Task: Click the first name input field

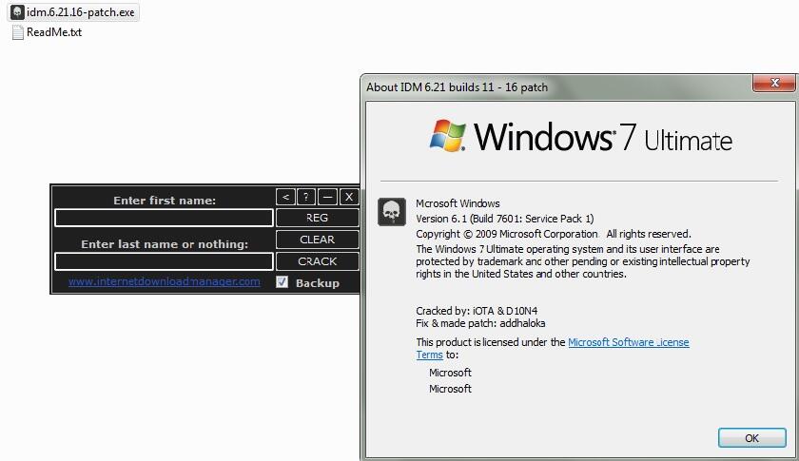Action: [164, 218]
